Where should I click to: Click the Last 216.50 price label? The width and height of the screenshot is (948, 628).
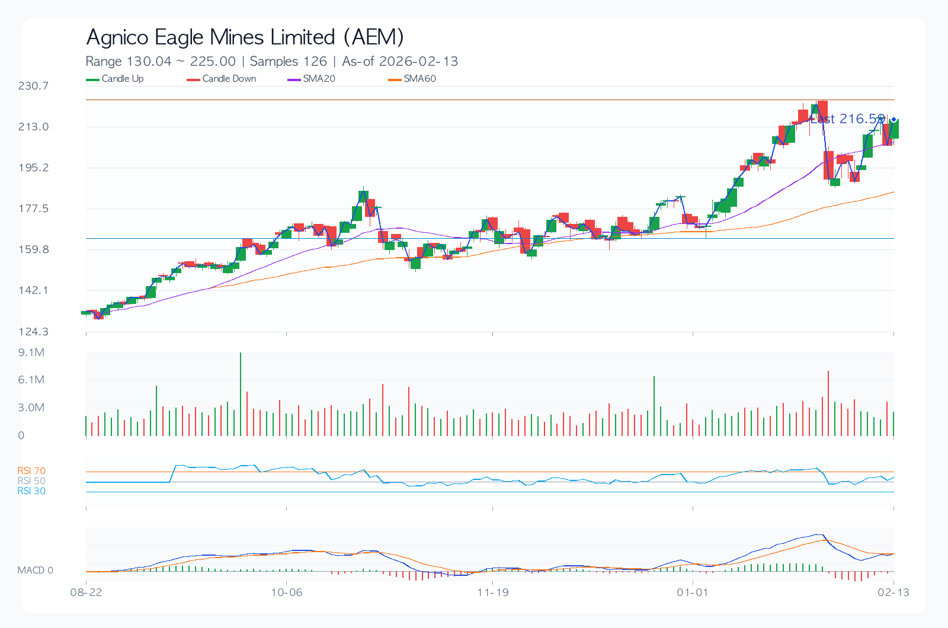coord(847,119)
